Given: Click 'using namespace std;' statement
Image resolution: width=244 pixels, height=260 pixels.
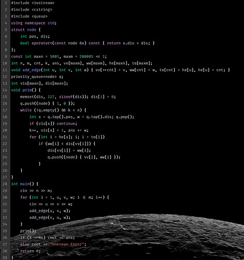Looking at the screenshot, I should tap(34, 23).
